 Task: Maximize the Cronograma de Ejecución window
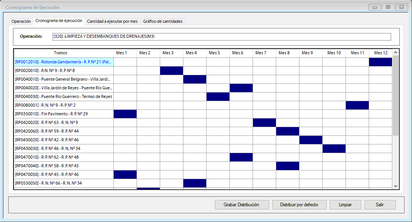388,7
